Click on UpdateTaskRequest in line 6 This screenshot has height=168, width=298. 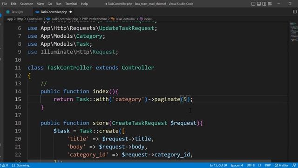click(x=127, y=28)
